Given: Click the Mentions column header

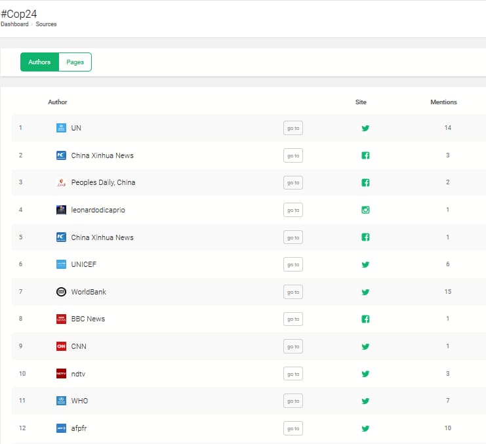Looking at the screenshot, I should click(443, 102).
